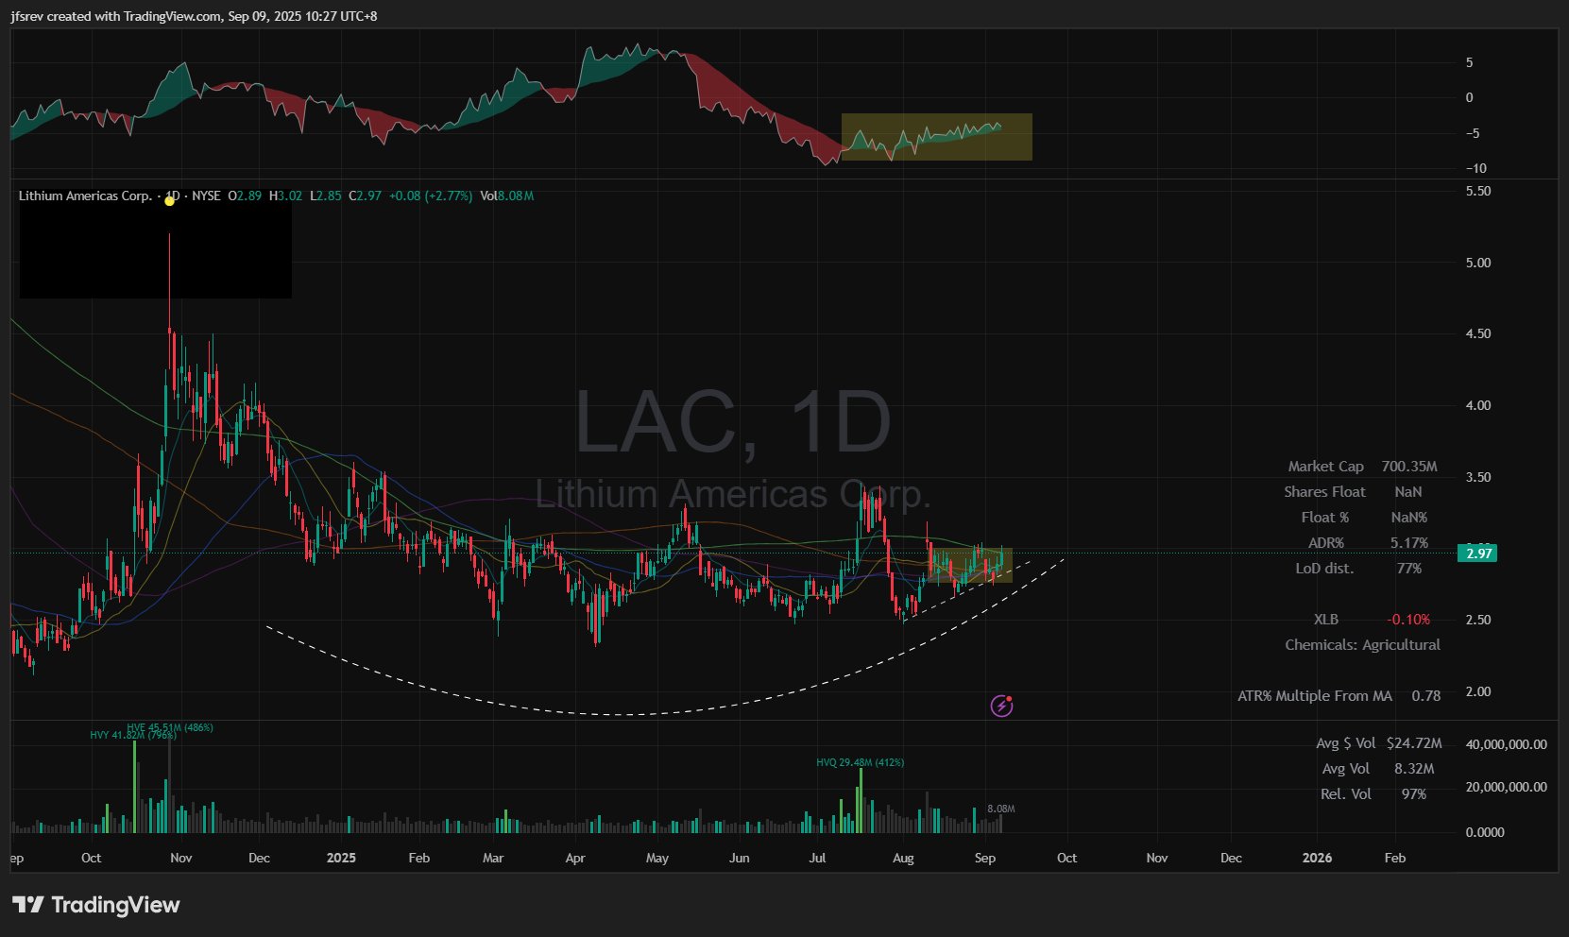The height and width of the screenshot is (937, 1569).
Task: Click the high value "H3.02"
Action: pyautogui.click(x=285, y=196)
